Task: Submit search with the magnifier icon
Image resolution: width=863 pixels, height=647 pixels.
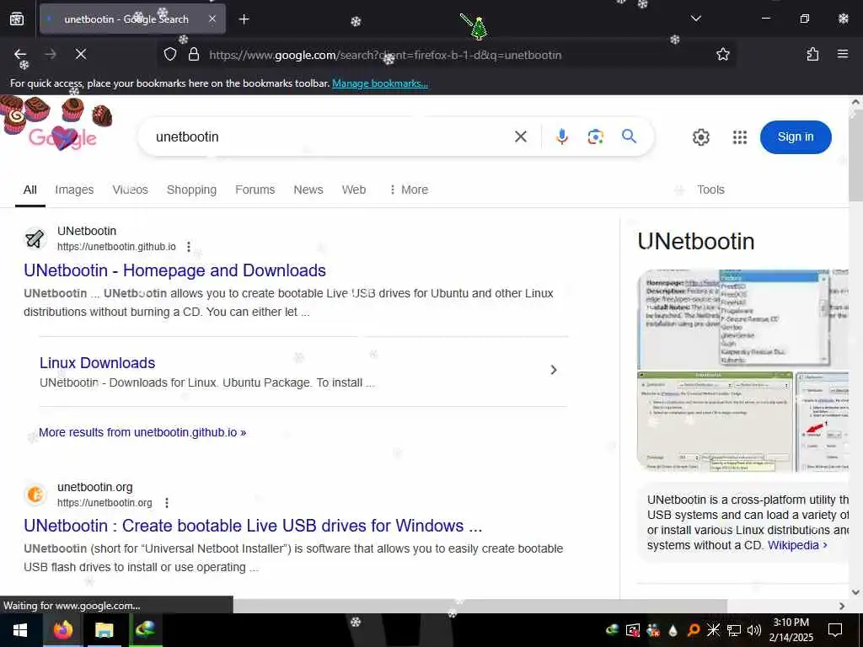Action: (629, 136)
